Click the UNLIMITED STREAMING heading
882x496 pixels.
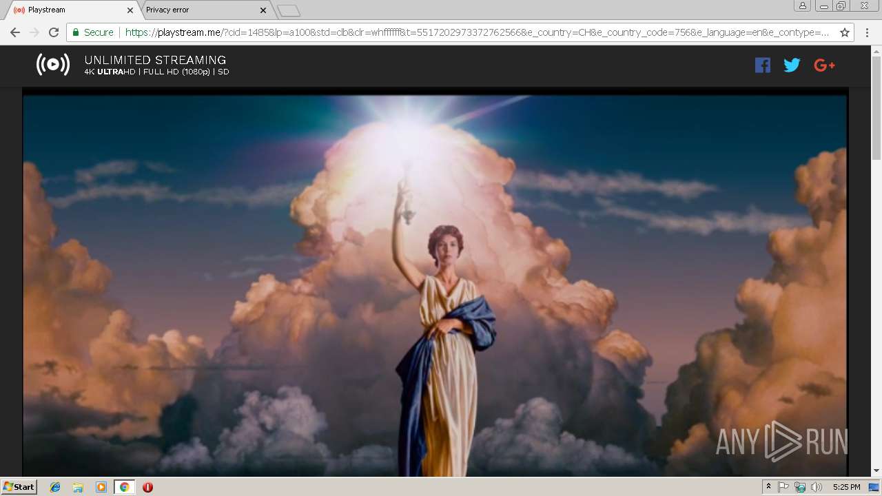click(x=155, y=60)
